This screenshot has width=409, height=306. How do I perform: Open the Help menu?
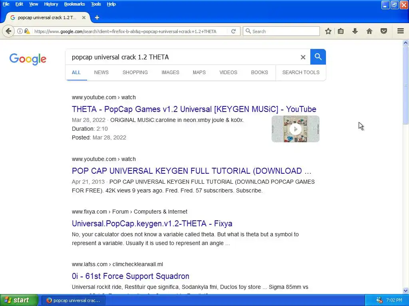pyautogui.click(x=111, y=4)
